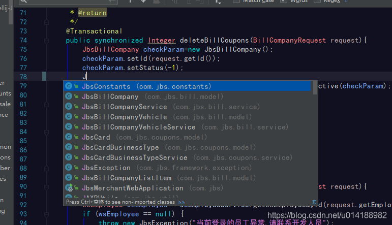The width and height of the screenshot is (392, 225).
Task: Toggle fold marker at line 90
Action: pyautogui.click(x=46, y=187)
